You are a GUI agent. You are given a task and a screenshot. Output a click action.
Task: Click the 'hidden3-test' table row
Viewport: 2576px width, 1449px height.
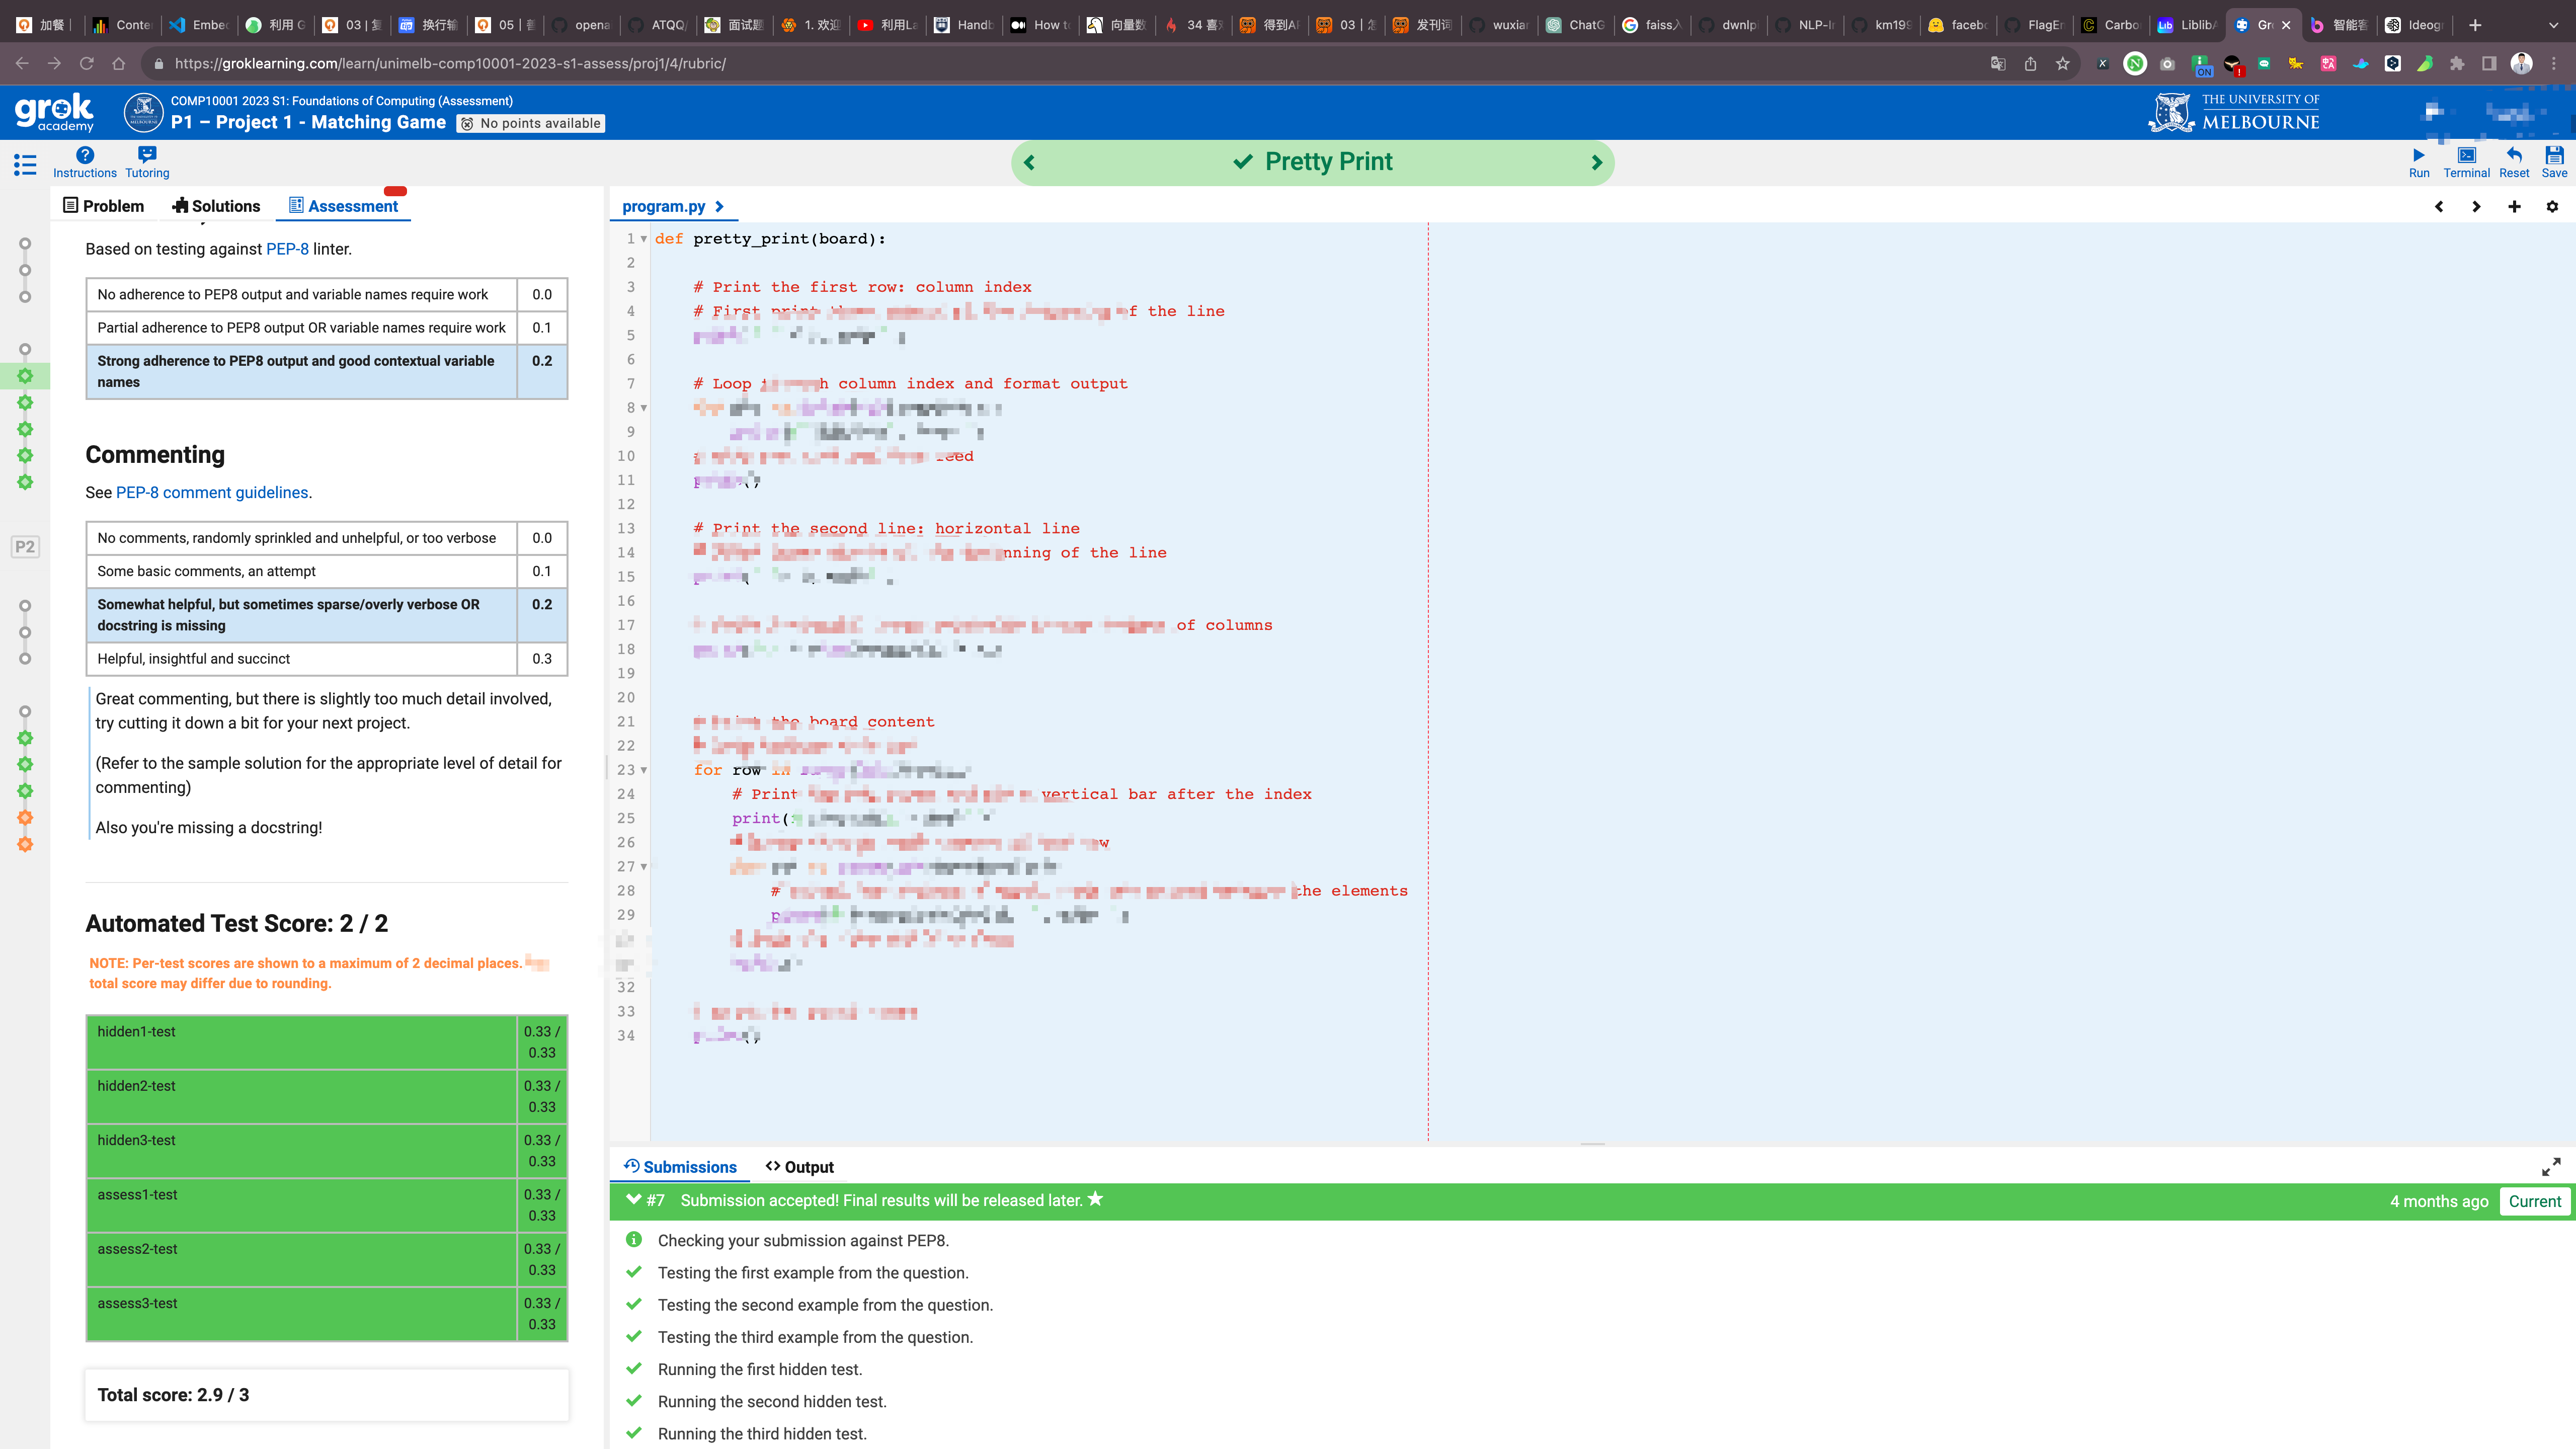click(327, 1151)
